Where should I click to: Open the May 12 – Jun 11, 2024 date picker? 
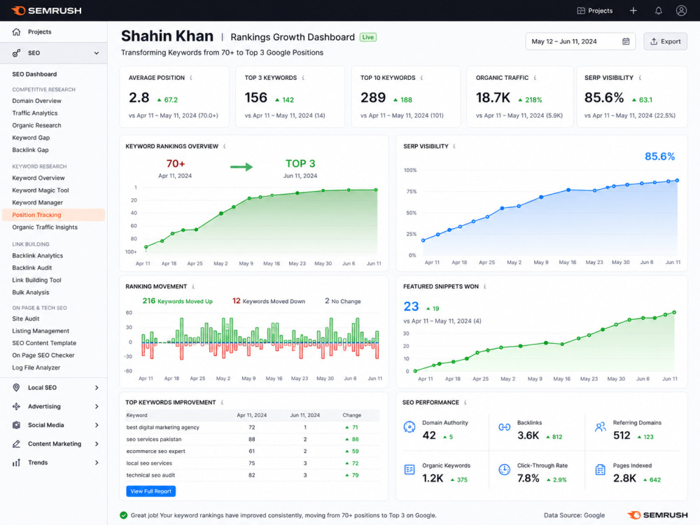[x=580, y=41]
